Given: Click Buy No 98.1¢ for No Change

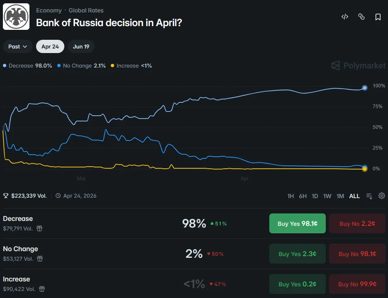Looking at the screenshot, I should (x=357, y=254).
